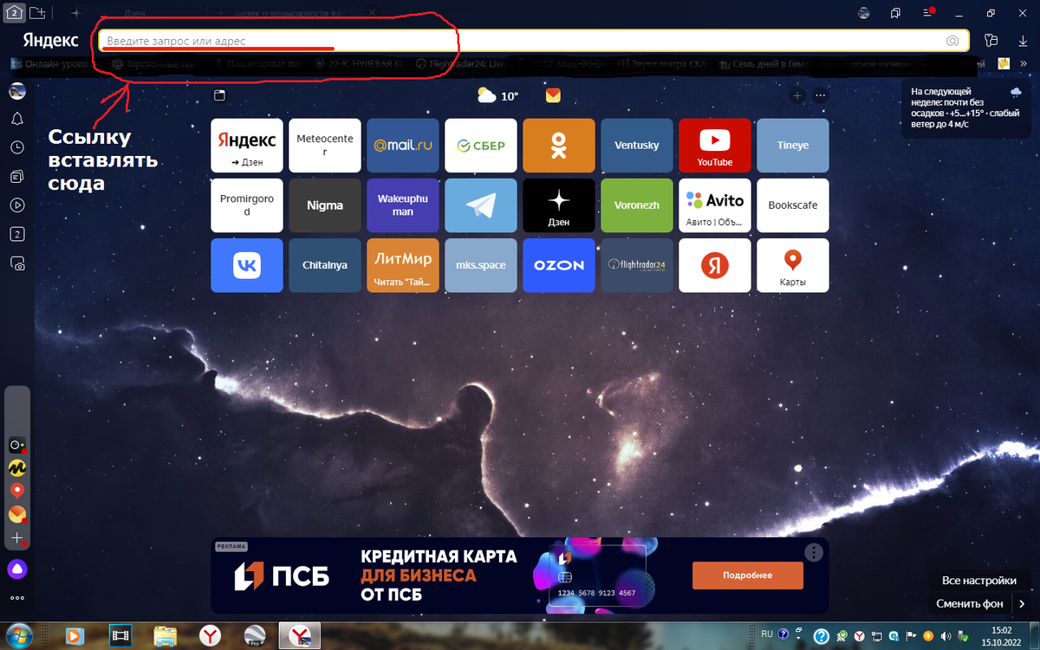Open the sidebar screenshot camera icon
The image size is (1040, 650).
click(x=16, y=263)
